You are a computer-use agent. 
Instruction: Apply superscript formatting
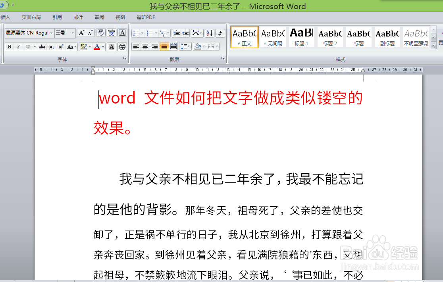[61, 47]
